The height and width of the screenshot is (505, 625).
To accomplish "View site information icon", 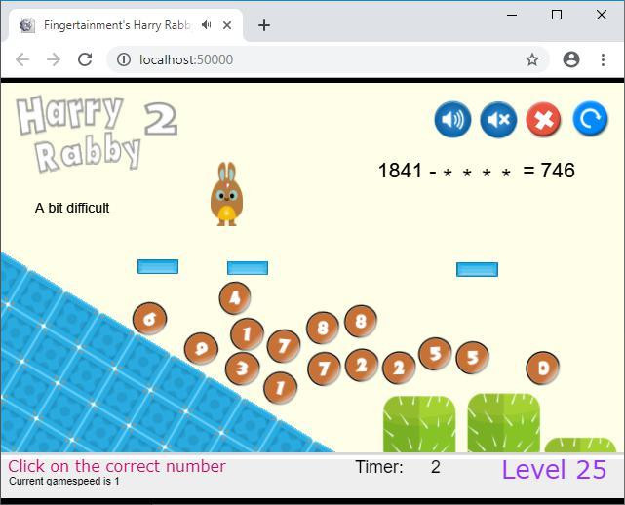I will click(x=124, y=59).
